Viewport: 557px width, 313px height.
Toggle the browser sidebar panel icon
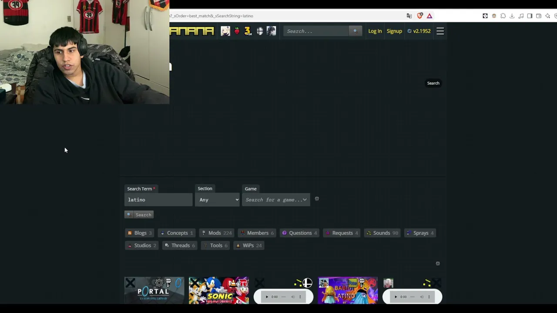point(530,16)
